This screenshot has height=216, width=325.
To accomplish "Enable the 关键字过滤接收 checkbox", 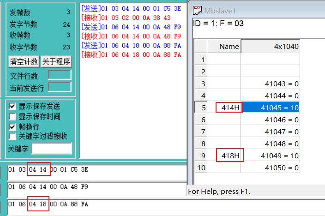I will 12,136.
